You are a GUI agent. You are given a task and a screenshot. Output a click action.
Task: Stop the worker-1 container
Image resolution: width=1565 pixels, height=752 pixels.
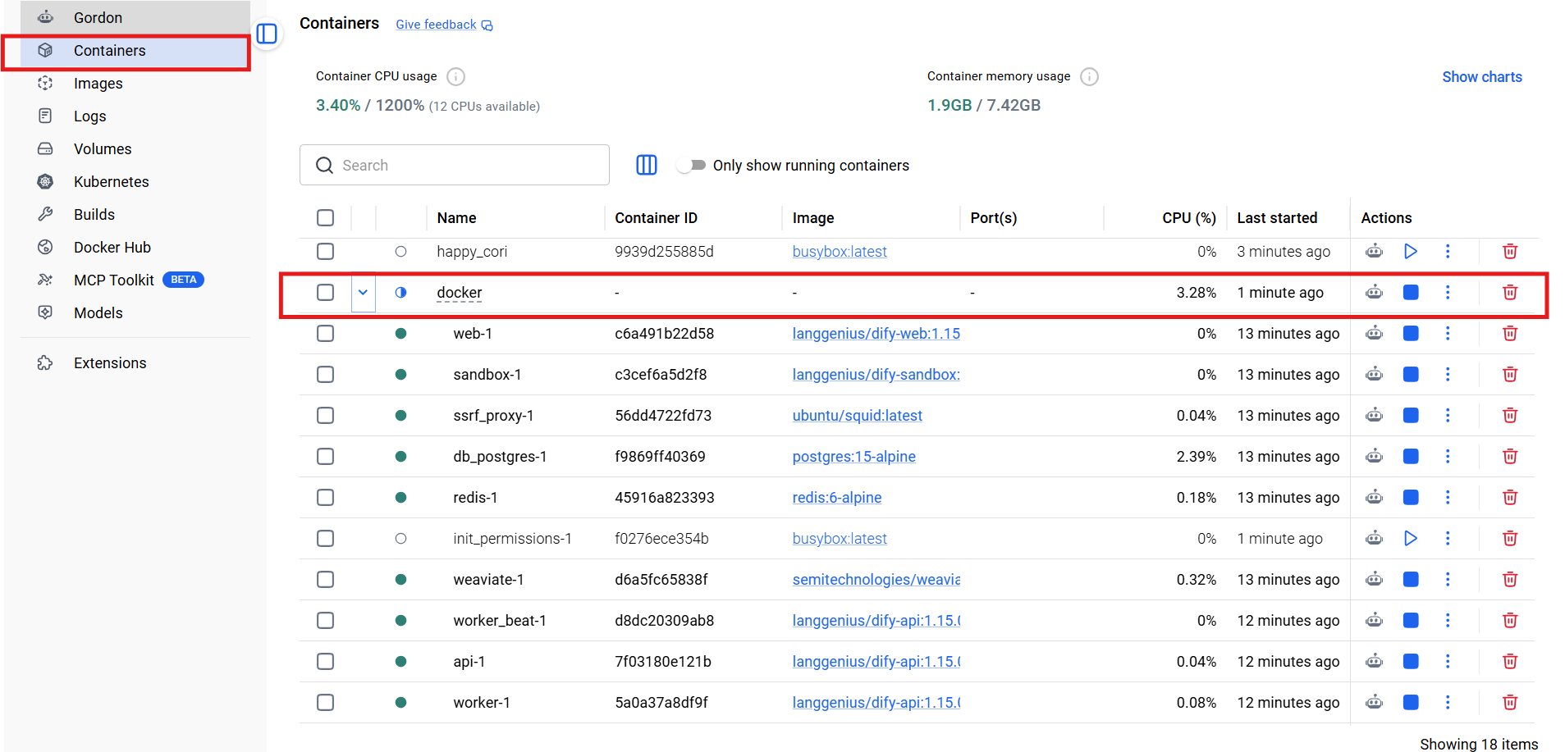(x=1411, y=702)
